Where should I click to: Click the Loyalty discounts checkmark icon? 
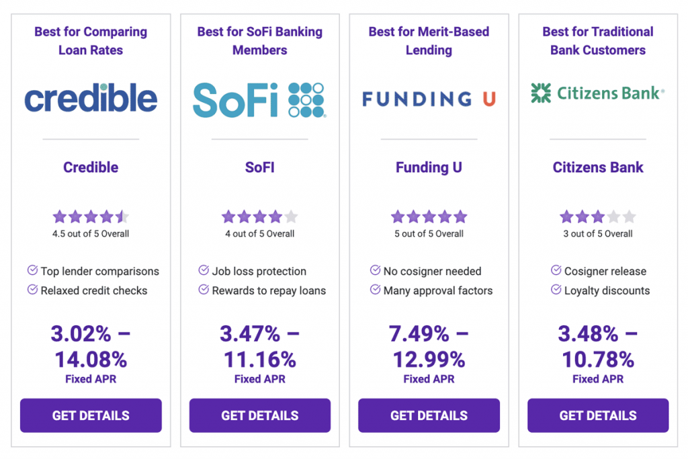pyautogui.click(x=556, y=290)
